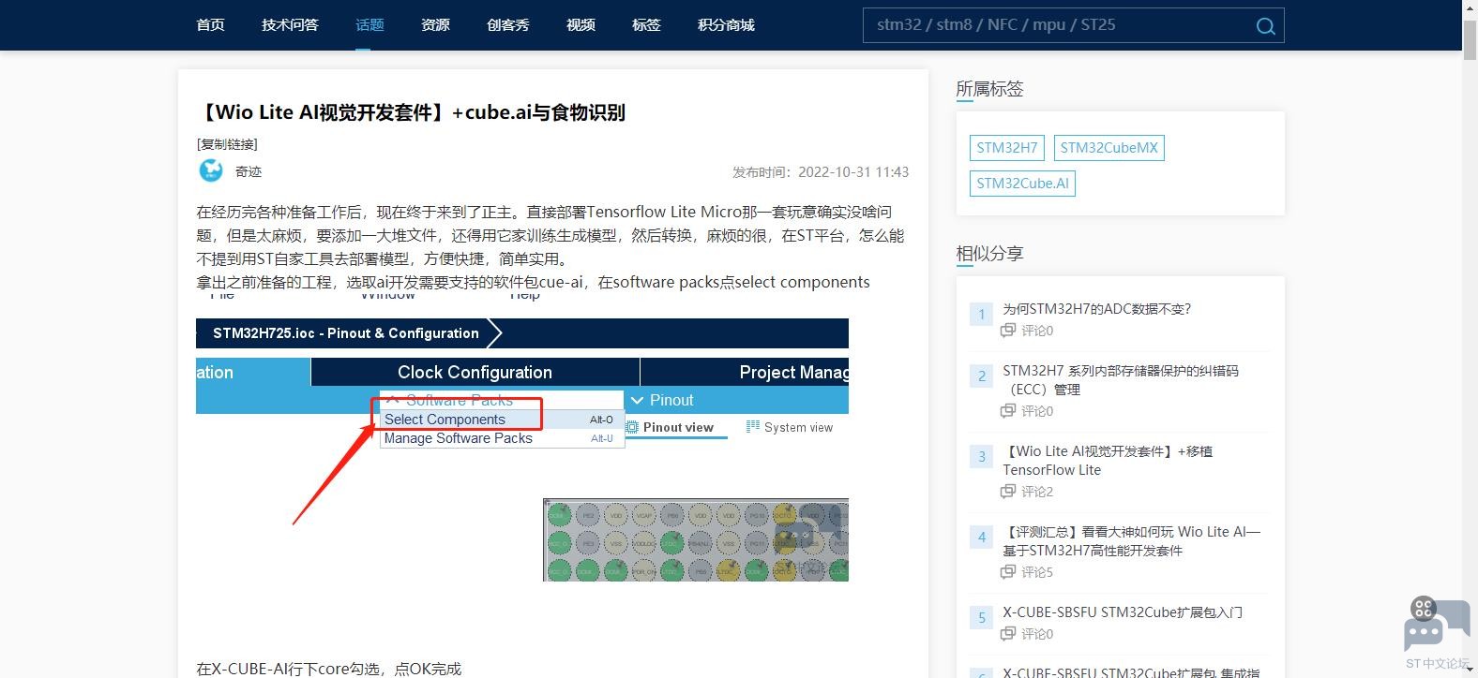Open 标签 navigation item
This screenshot has width=1478, height=678.
pyautogui.click(x=646, y=24)
